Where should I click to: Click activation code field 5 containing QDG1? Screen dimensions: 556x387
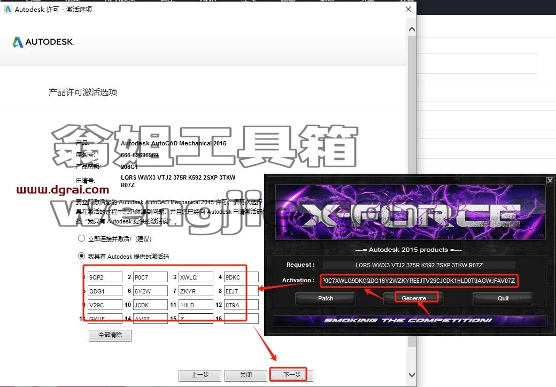tap(105, 291)
